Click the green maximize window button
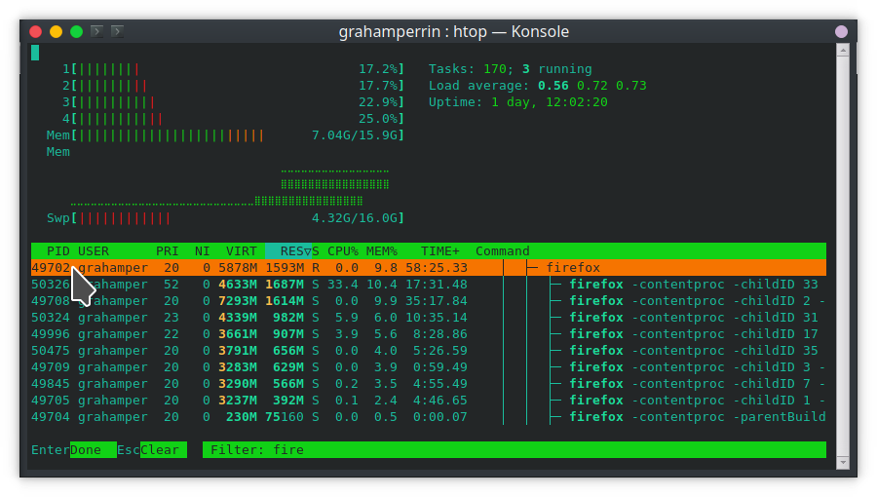The width and height of the screenshot is (877, 497). (x=76, y=31)
